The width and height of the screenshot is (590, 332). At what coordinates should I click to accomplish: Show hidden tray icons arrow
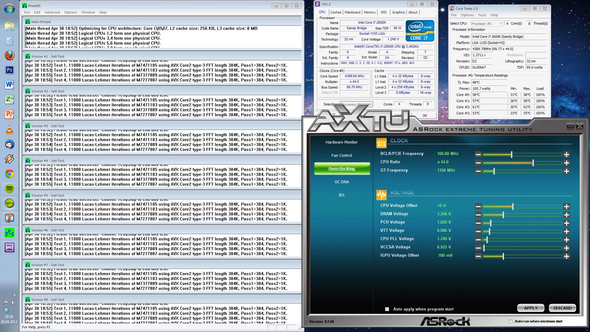(14, 295)
